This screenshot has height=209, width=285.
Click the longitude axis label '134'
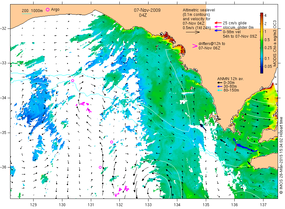(x=177, y=205)
